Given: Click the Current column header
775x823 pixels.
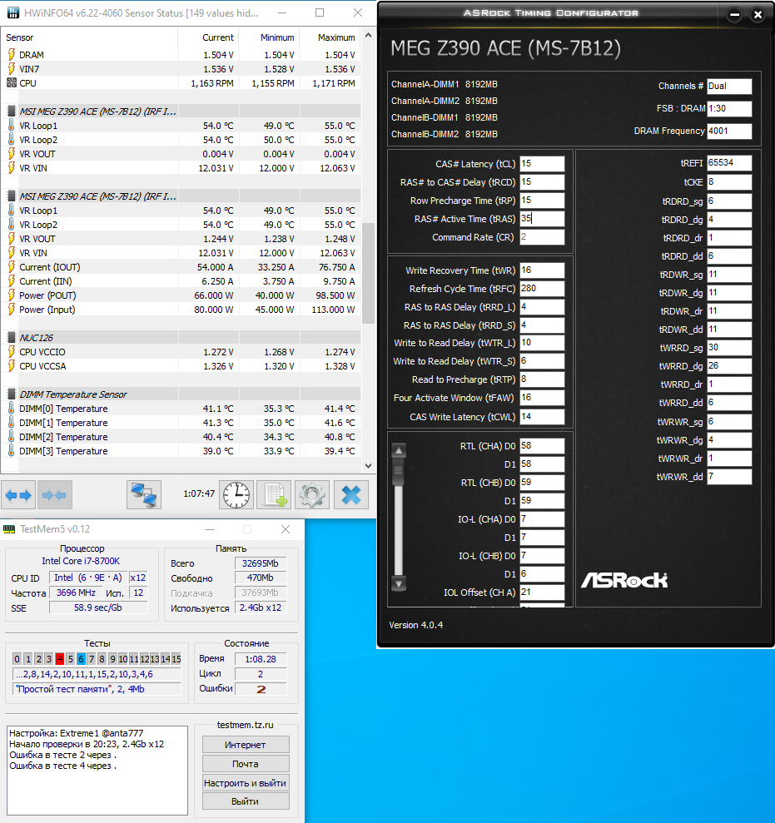Looking at the screenshot, I should pyautogui.click(x=208, y=37).
